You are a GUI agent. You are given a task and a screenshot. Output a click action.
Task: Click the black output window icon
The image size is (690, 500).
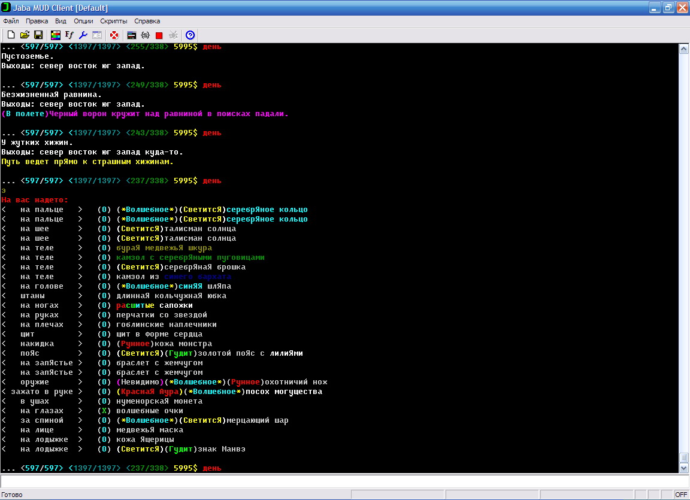click(132, 35)
